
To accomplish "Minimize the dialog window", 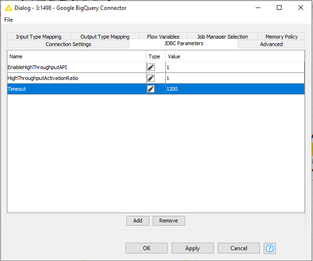I will click(x=258, y=8).
